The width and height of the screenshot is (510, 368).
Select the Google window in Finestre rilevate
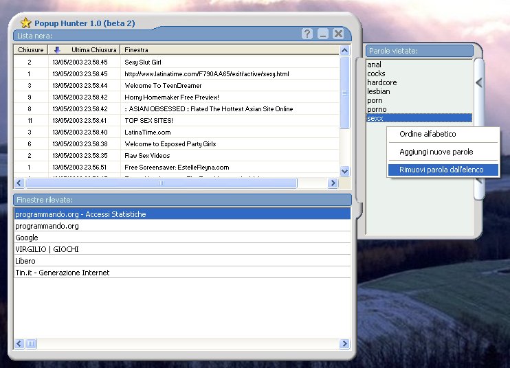(x=27, y=238)
